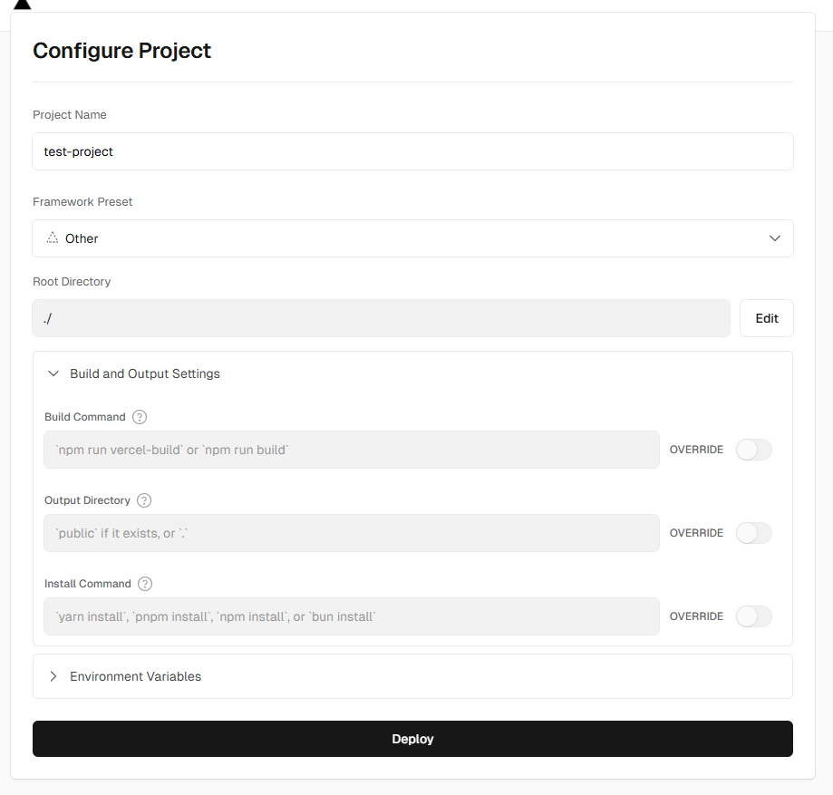Click the Install Command text field

(x=351, y=616)
